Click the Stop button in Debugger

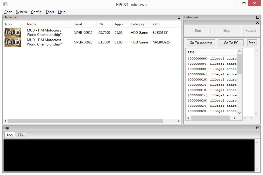[x=226, y=31]
